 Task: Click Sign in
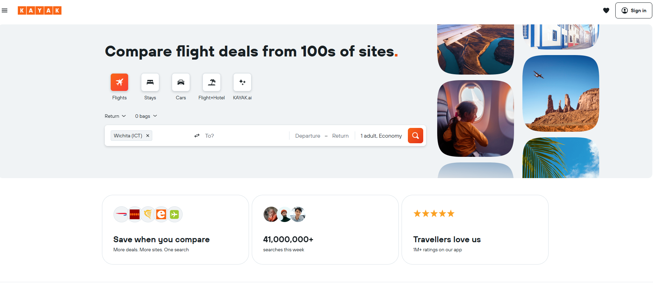[633, 10]
